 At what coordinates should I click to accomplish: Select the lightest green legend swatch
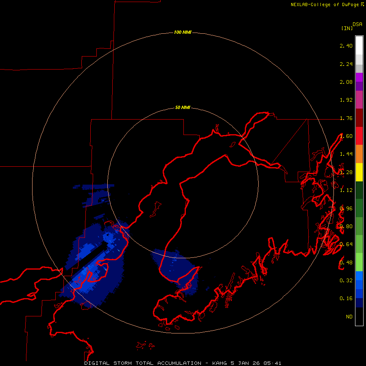359,262
